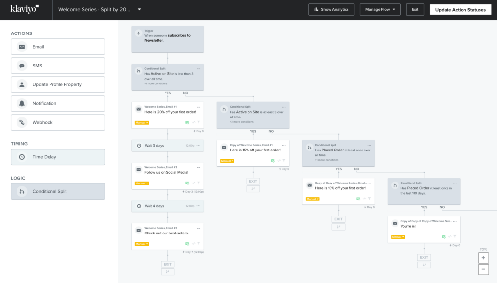Pick the Notification bell icon
The width and height of the screenshot is (497, 283).
22,103
